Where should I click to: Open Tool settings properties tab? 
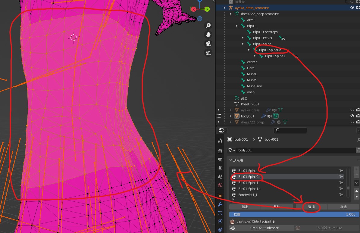[220, 140]
